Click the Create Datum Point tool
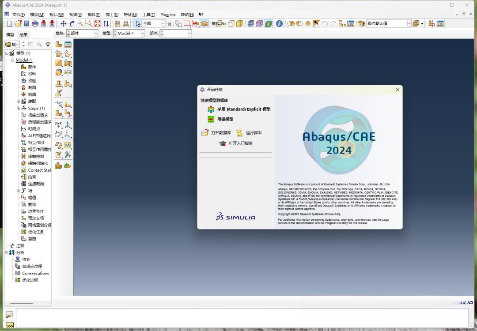Image resolution: width=477 pixels, height=331 pixels. (59, 124)
